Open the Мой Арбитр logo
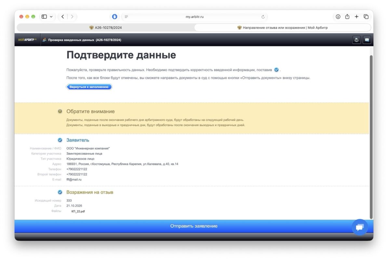Image resolution: width=388 pixels, height=260 pixels. pos(27,40)
